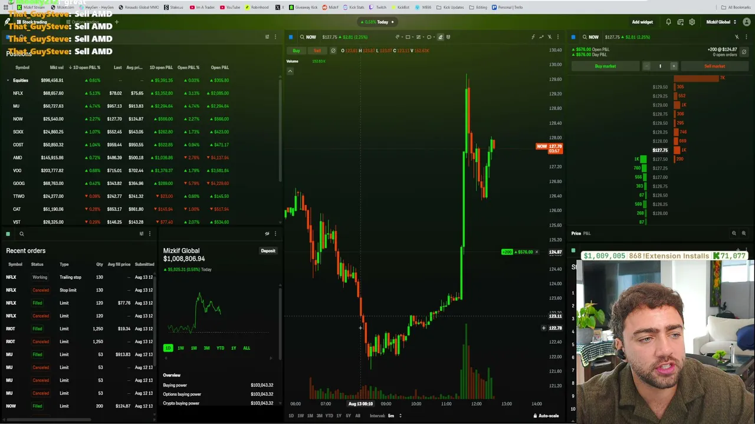Image resolution: width=755 pixels, height=424 pixels.
Task: Select the 1W range on account chart
Action: [180, 348]
